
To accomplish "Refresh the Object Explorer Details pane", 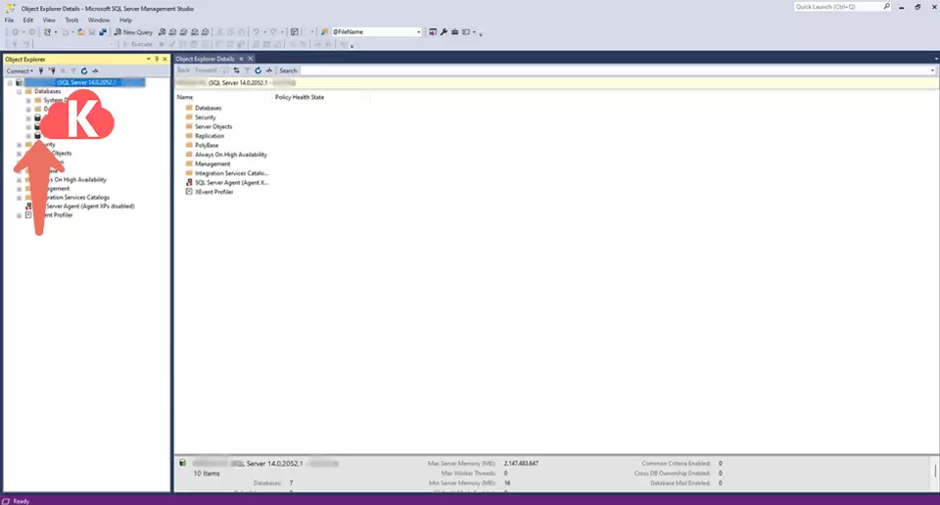I will 258,70.
